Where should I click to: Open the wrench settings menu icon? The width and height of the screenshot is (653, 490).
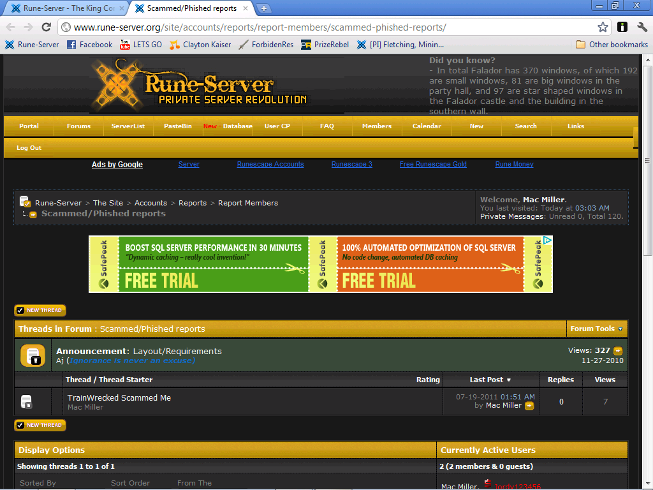coord(642,27)
